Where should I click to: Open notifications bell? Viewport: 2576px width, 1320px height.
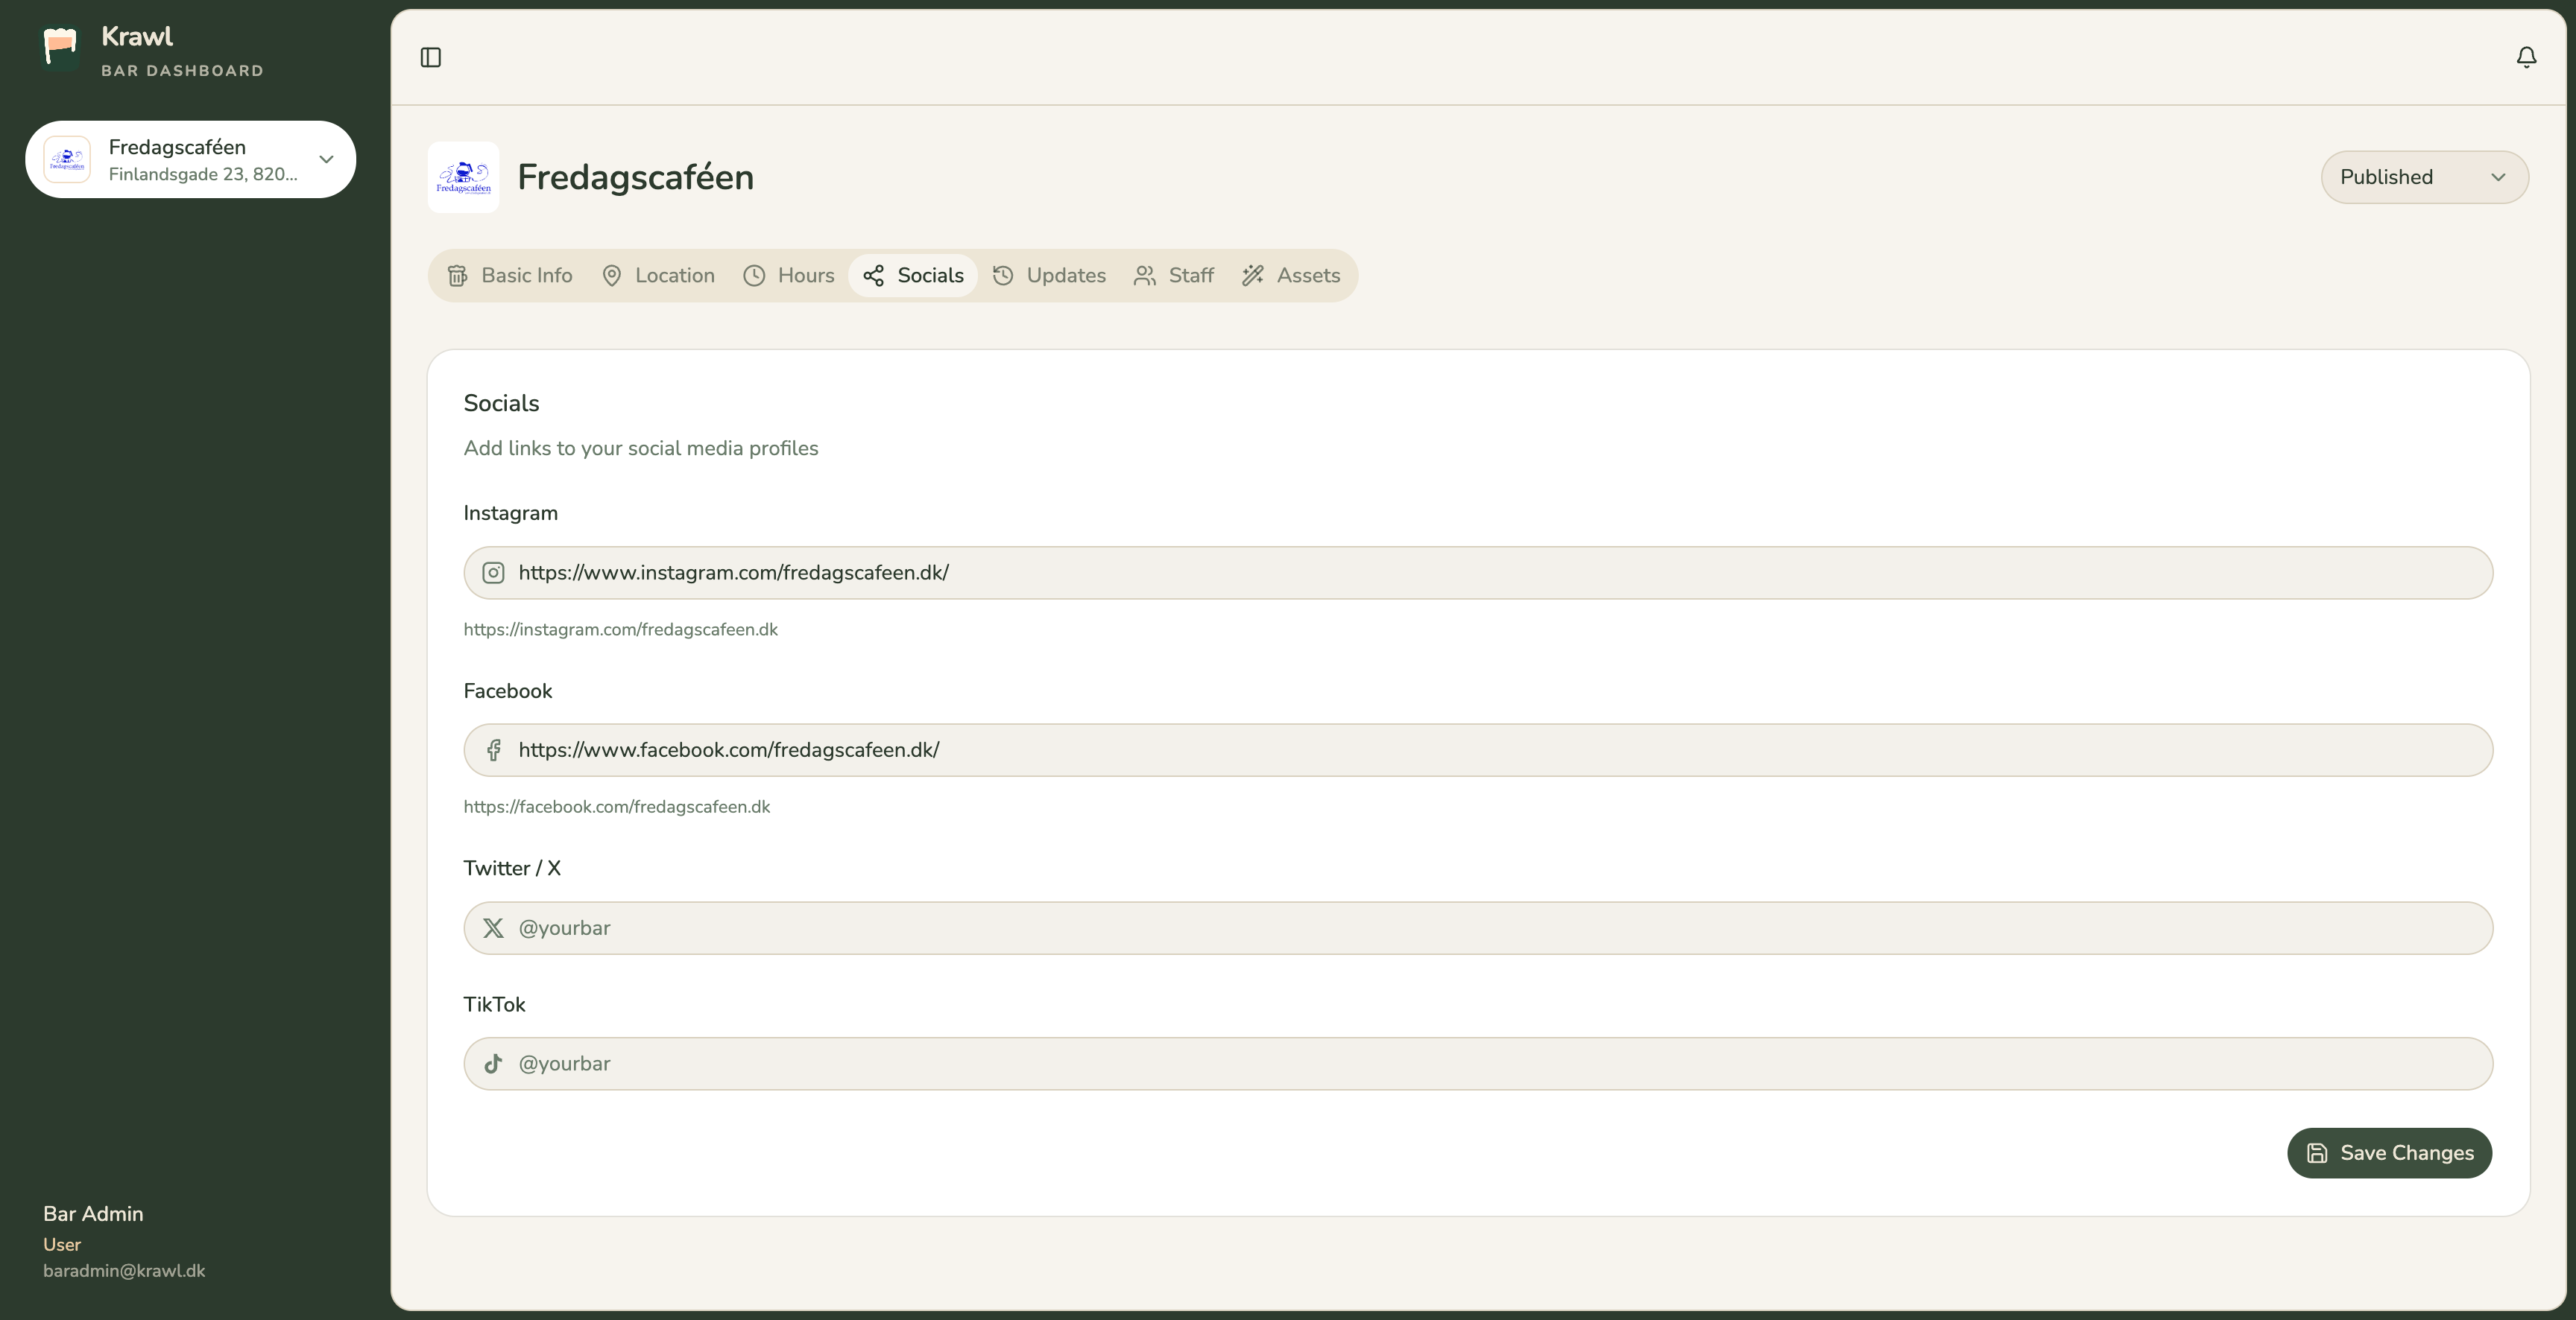tap(2526, 57)
